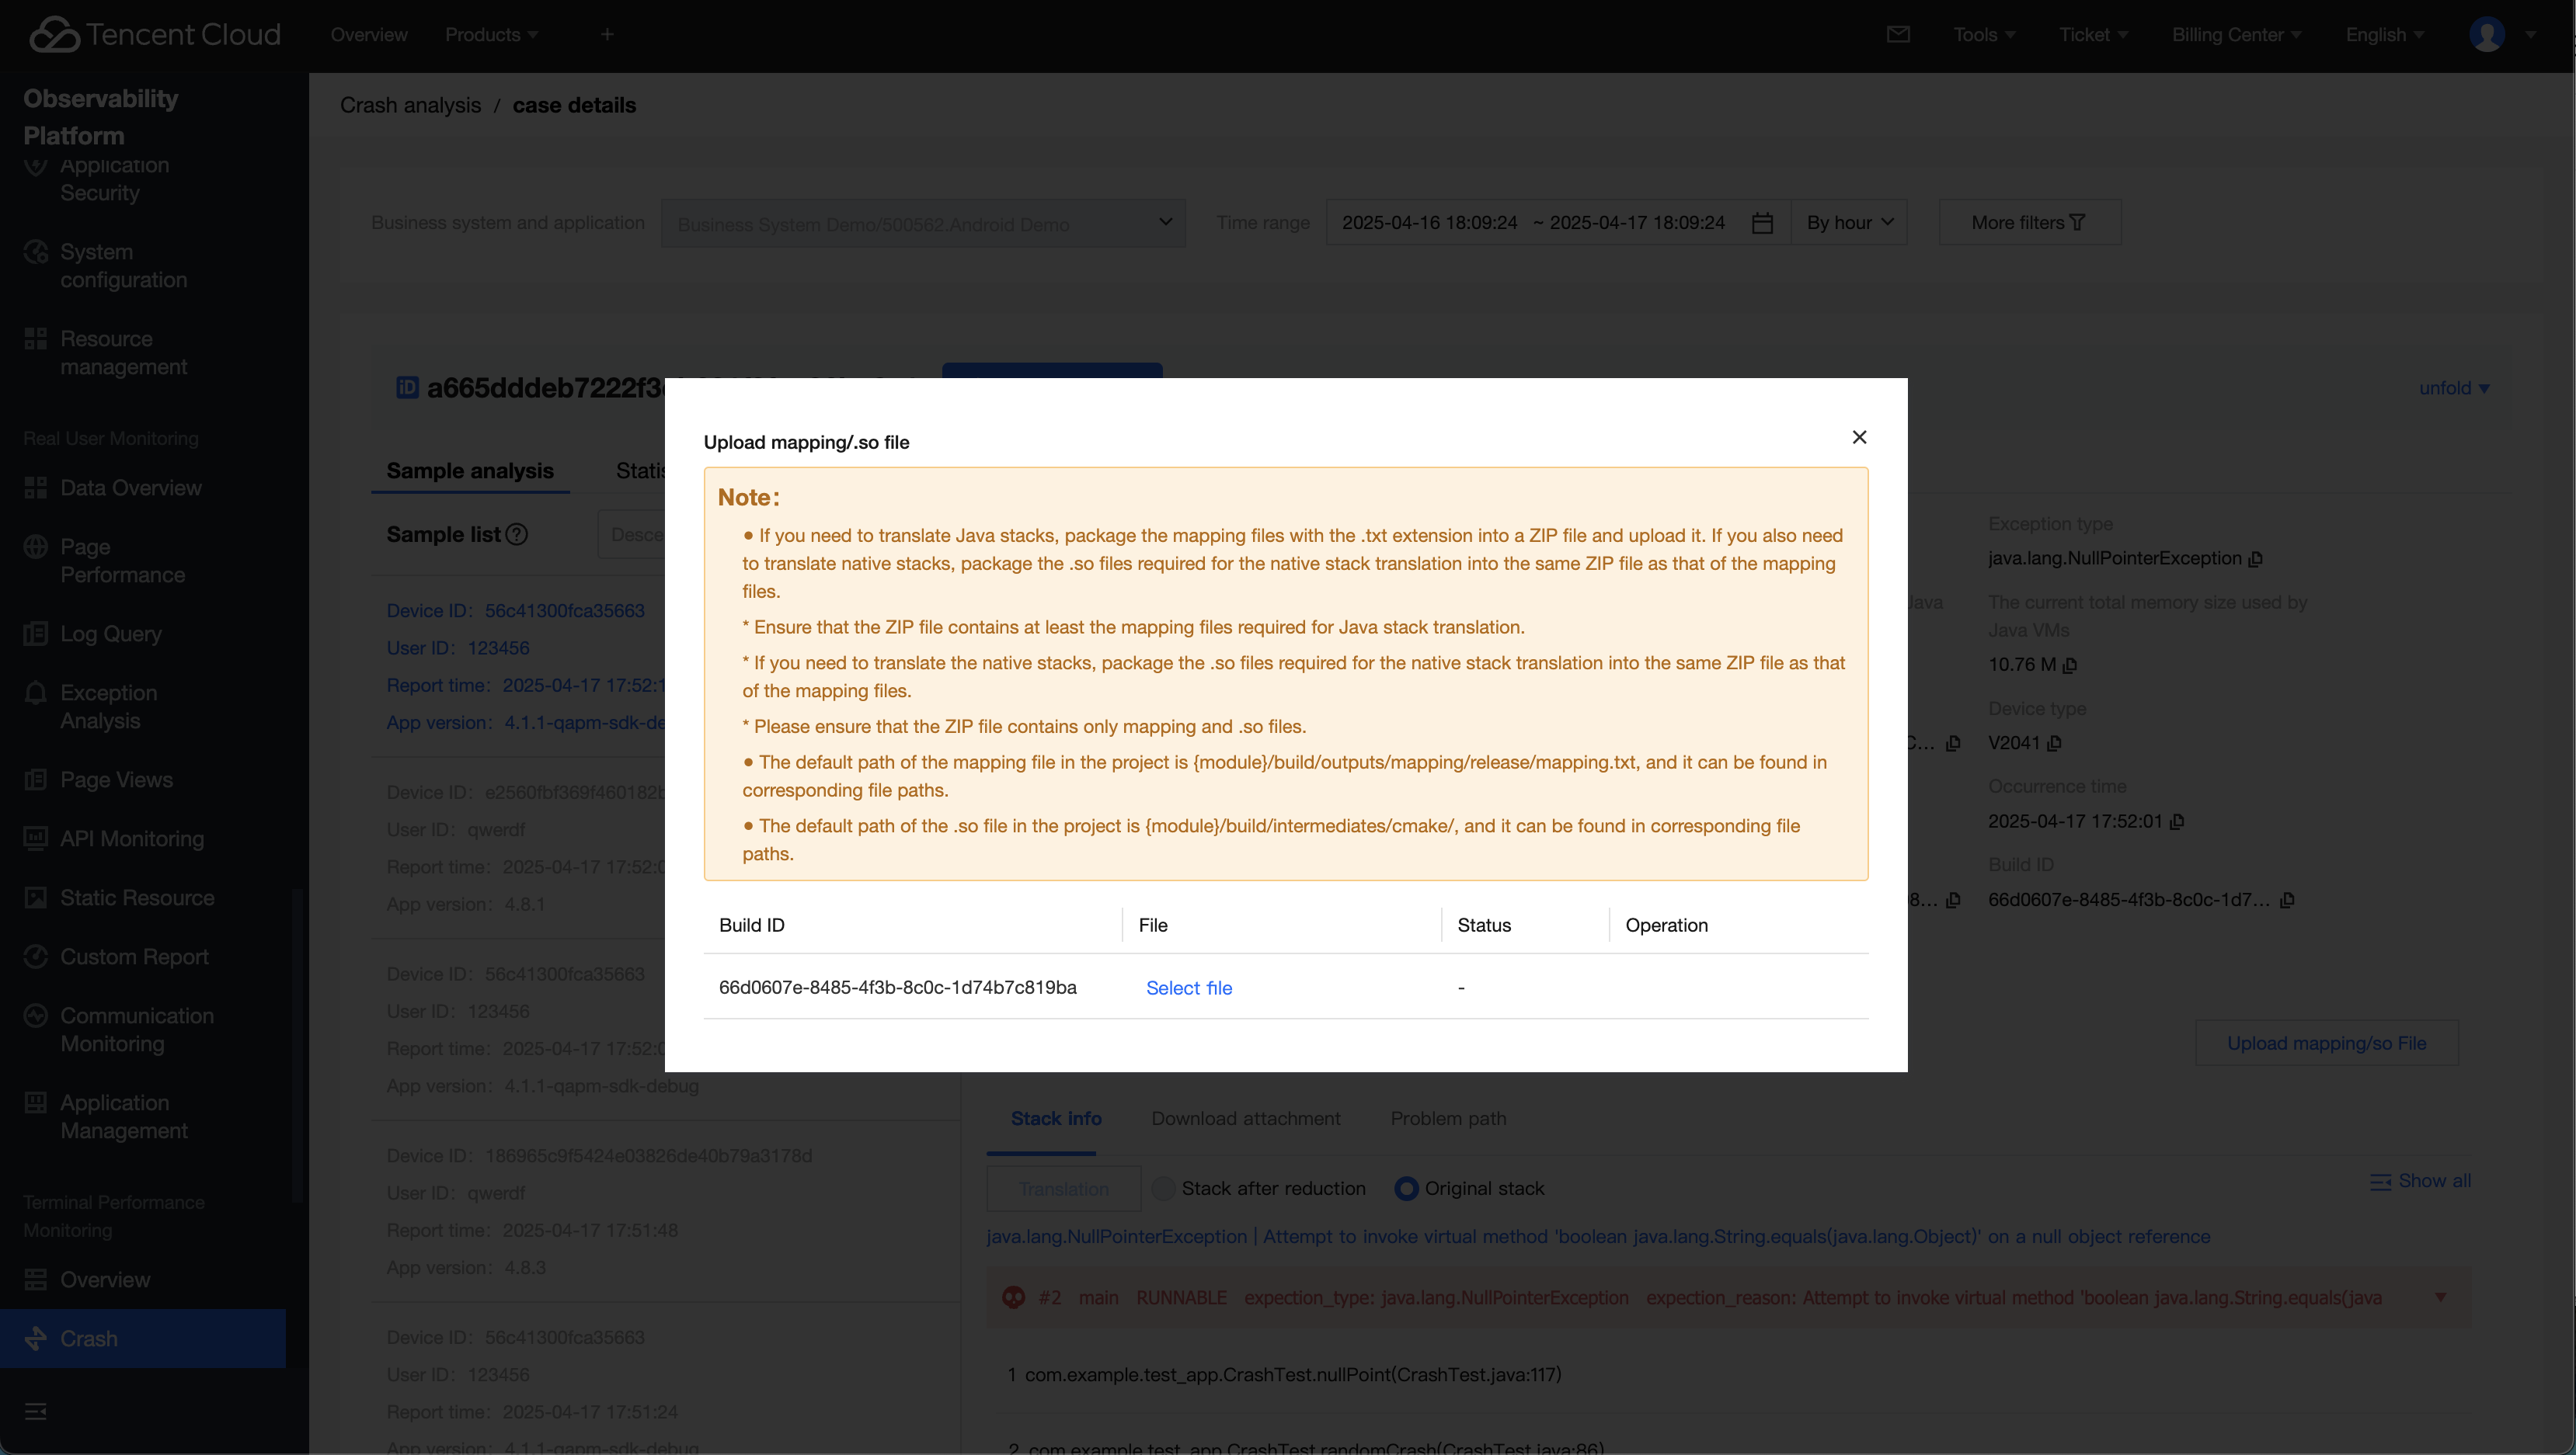Click the Select file link

(x=1188, y=988)
